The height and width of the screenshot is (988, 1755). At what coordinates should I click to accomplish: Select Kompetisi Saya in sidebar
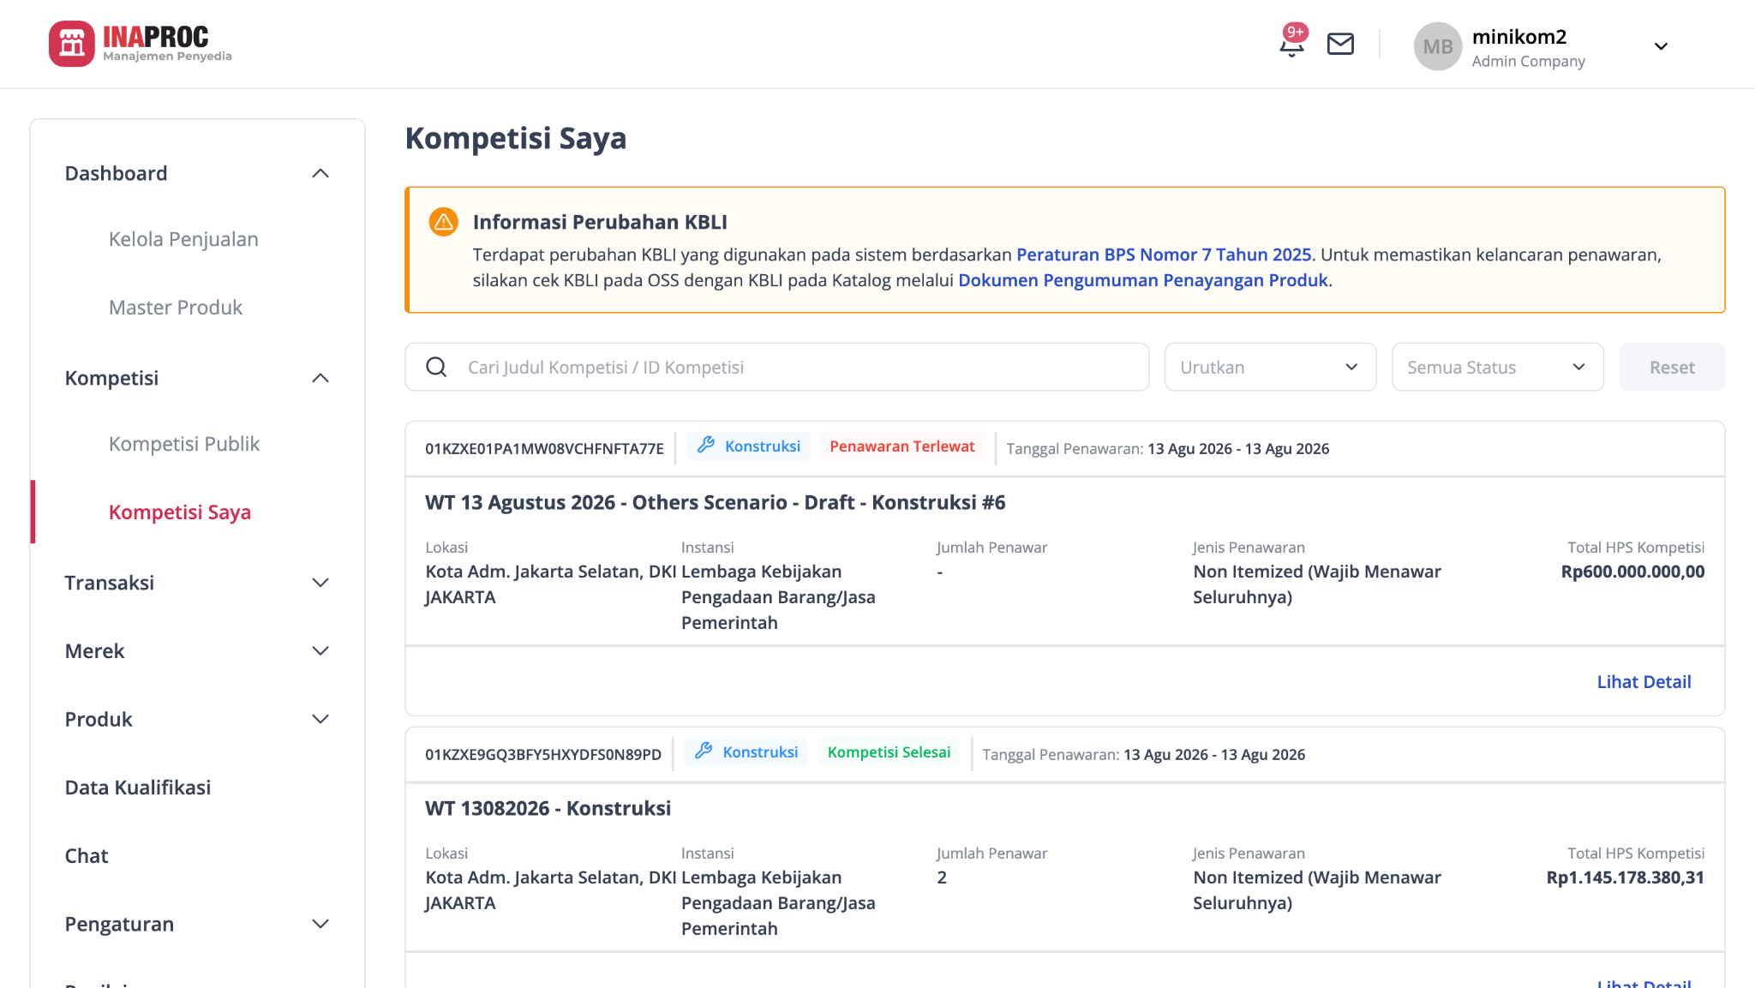coord(180,512)
